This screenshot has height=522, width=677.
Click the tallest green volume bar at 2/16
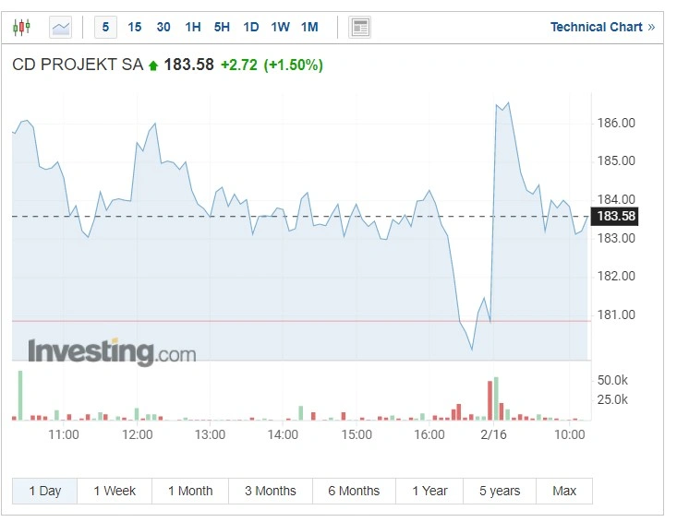point(496,398)
